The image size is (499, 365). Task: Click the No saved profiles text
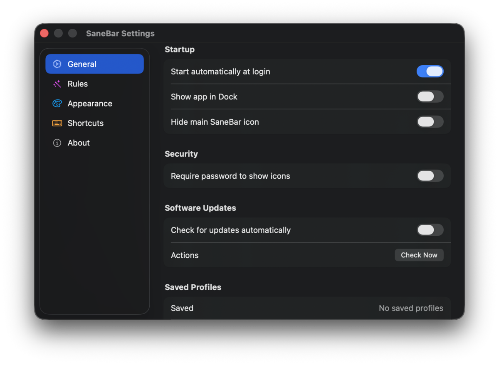411,308
